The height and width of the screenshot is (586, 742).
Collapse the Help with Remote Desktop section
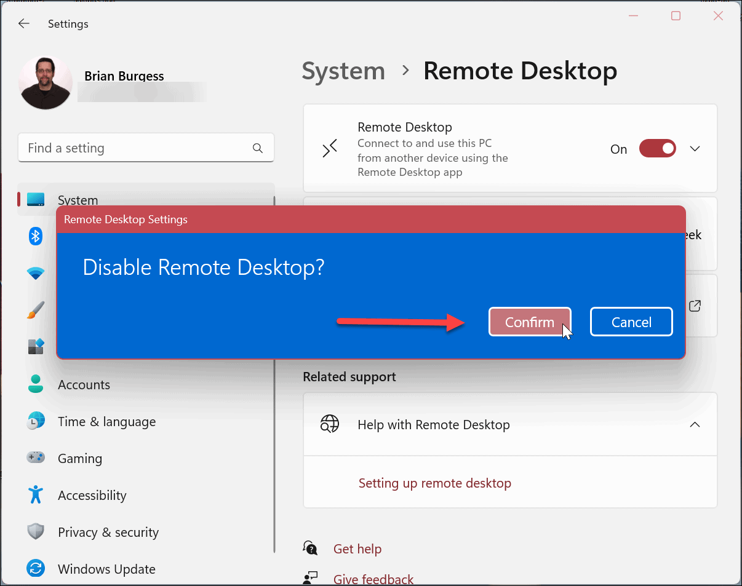click(x=695, y=424)
